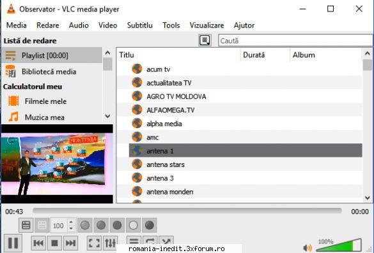Image resolution: width=374 pixels, height=253 pixels.
Task: Click the white circular button in upper toolbar
Action: (134, 225)
